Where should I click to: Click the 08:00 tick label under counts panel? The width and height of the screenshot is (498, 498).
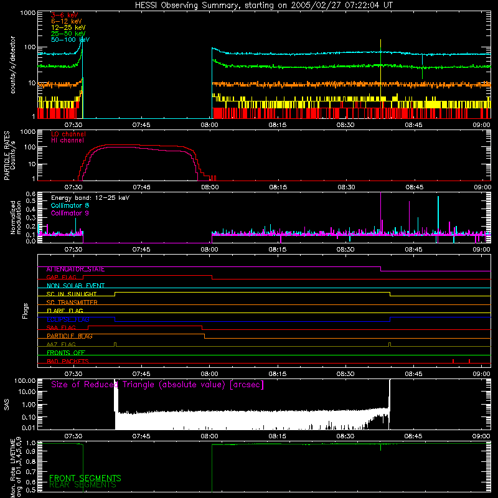209,125
